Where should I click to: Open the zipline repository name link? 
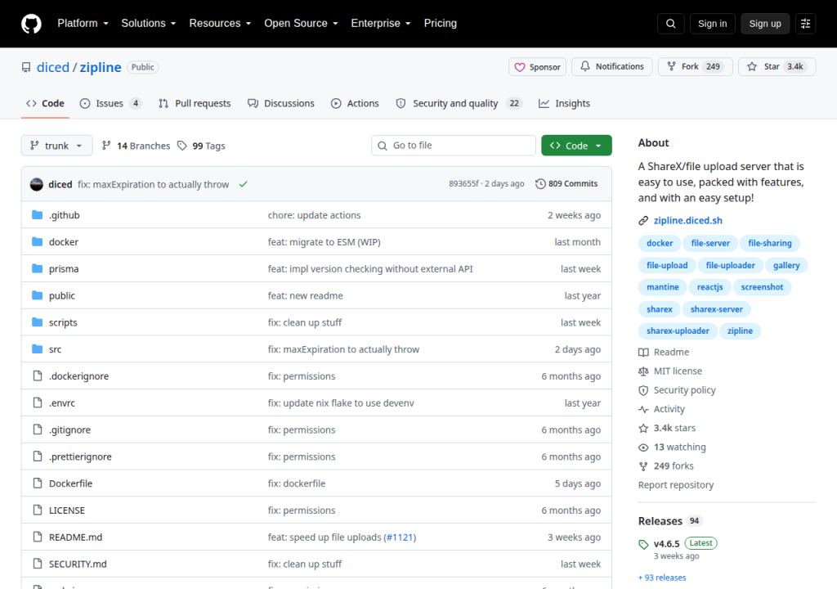(101, 67)
